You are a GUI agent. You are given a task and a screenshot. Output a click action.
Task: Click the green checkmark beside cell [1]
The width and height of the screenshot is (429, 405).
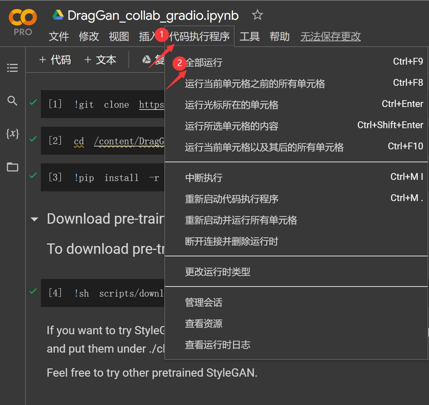33,102
